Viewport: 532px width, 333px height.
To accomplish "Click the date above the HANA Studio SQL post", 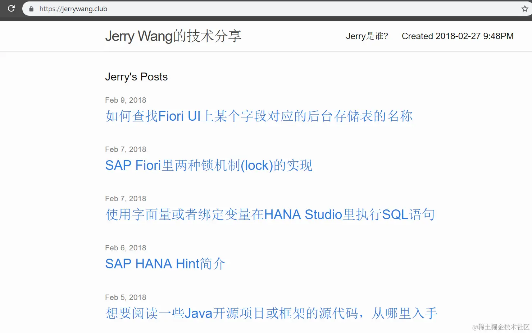I will (x=126, y=199).
